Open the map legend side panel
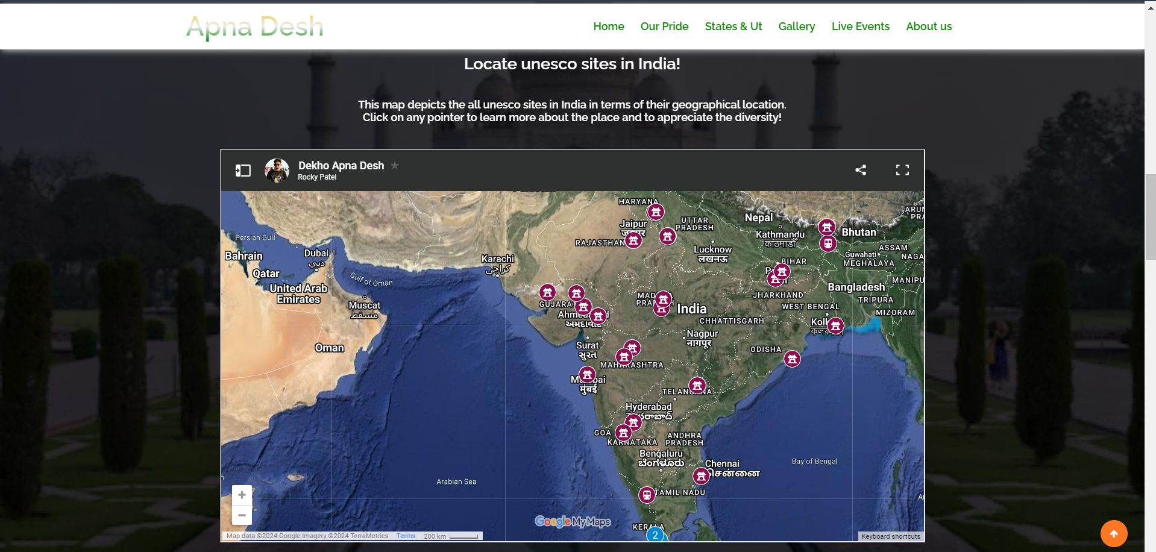The image size is (1156, 552). click(243, 170)
